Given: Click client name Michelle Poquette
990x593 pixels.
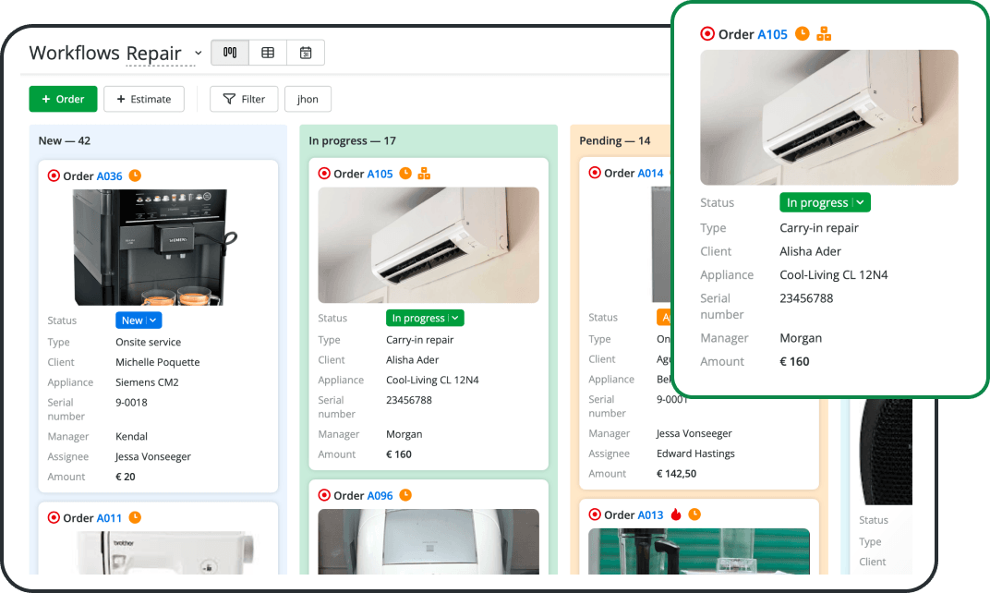Looking at the screenshot, I should tap(158, 362).
